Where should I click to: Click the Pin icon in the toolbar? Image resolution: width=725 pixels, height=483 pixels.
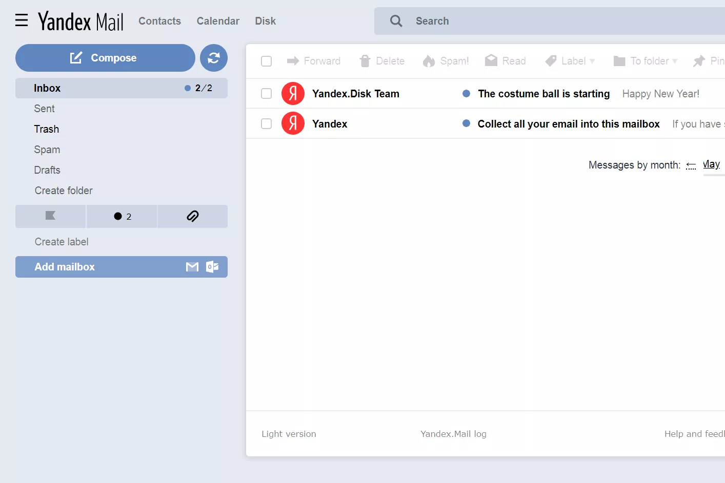pyautogui.click(x=698, y=60)
